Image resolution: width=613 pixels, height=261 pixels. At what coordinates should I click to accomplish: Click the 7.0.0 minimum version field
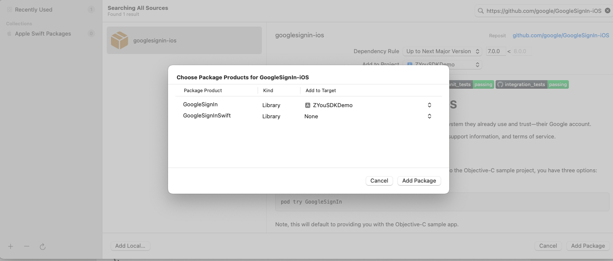[x=496, y=51]
